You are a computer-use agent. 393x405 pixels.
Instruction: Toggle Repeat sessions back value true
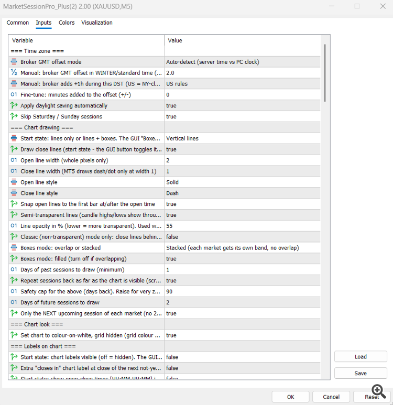[x=243, y=280]
